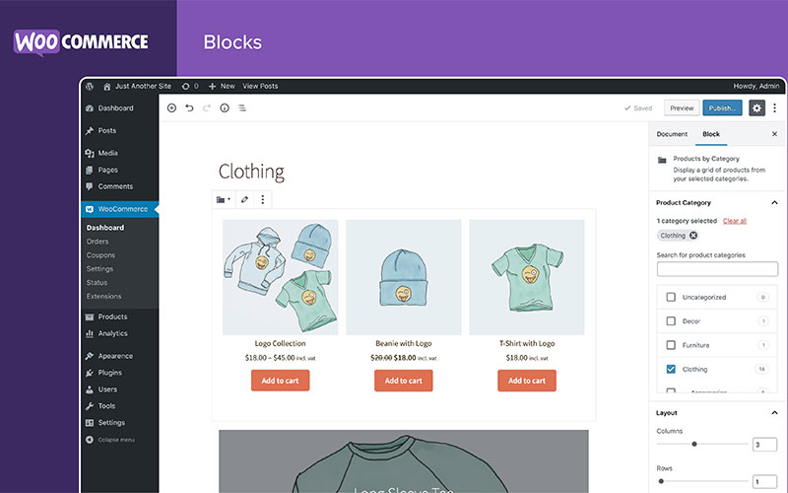Click the Columns number field

coord(764,445)
